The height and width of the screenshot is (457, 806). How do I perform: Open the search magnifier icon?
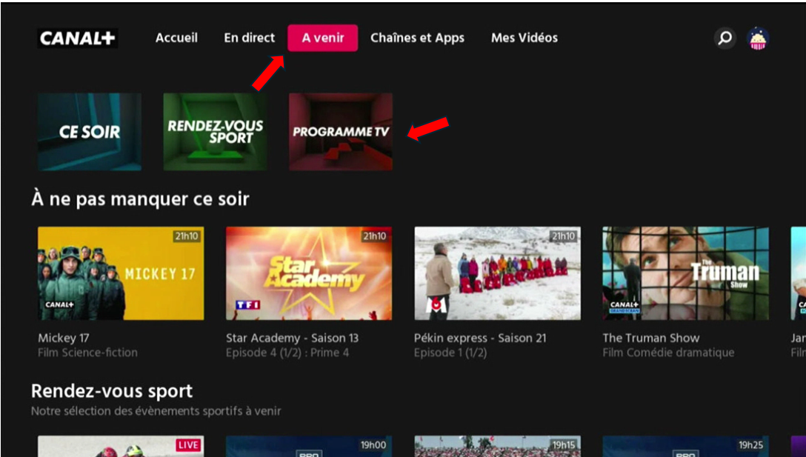pos(725,38)
